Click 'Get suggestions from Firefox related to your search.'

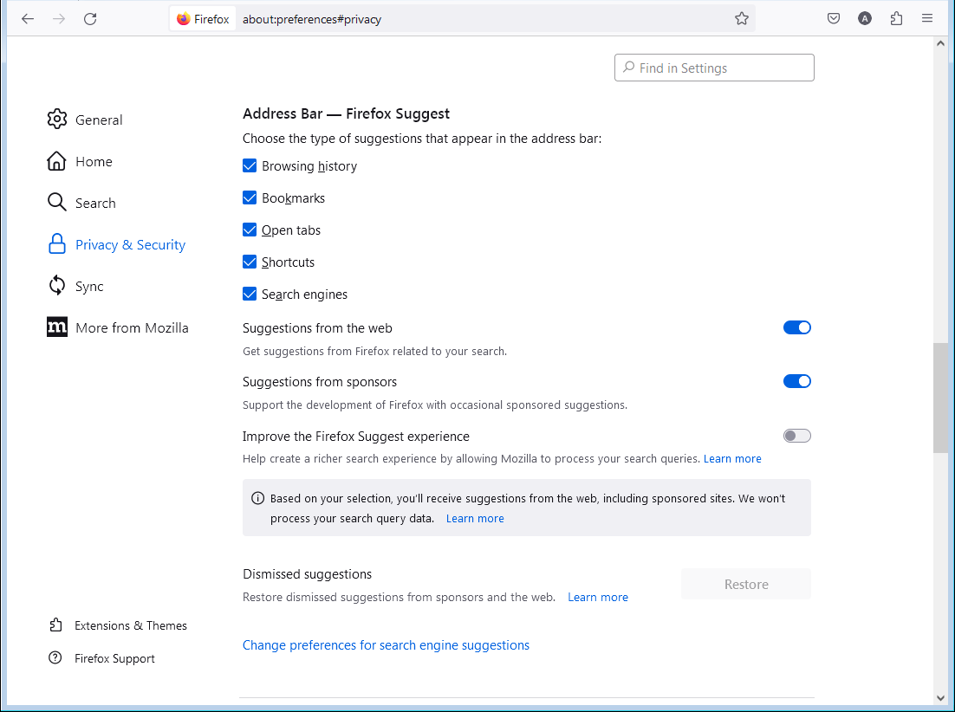click(x=374, y=351)
